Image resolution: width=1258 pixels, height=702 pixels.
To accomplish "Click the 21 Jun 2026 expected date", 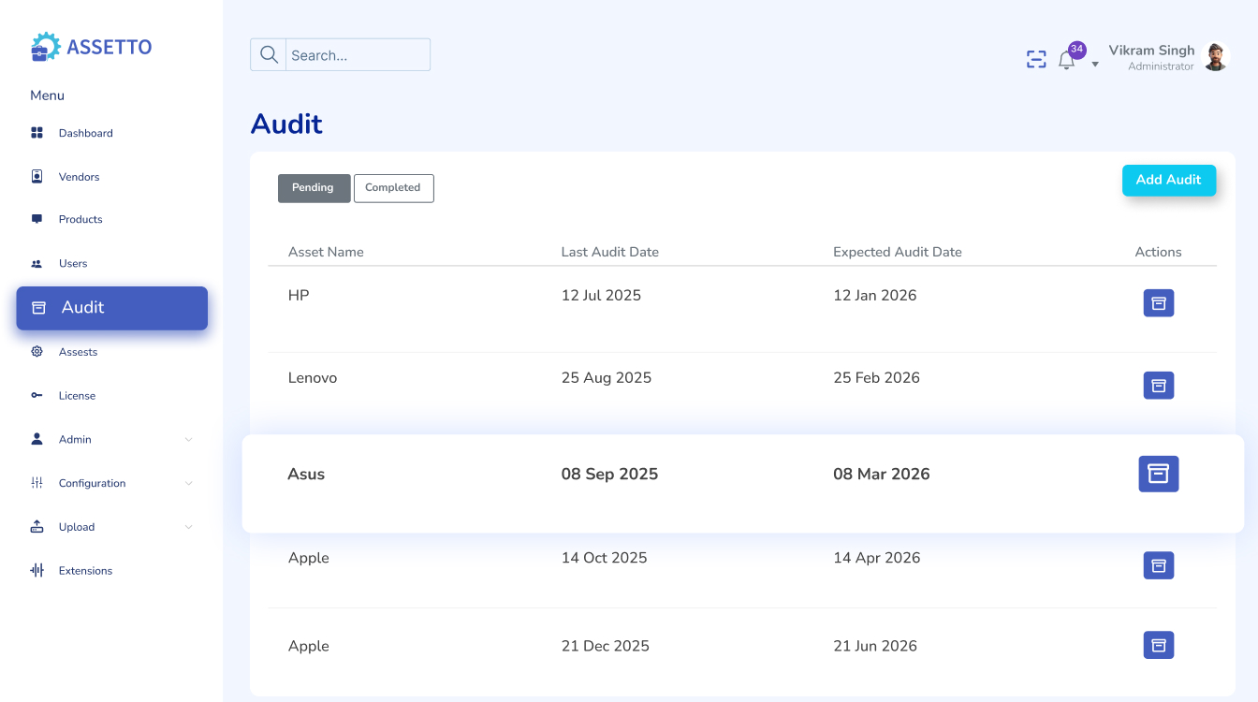I will click(875, 646).
